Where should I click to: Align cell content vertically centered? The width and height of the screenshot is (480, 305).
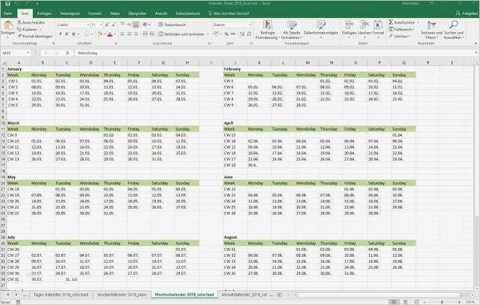pyautogui.click(x=129, y=24)
